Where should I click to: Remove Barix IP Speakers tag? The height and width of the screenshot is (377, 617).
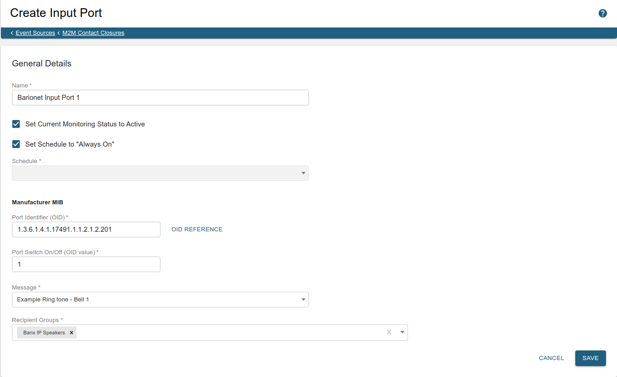pos(72,333)
